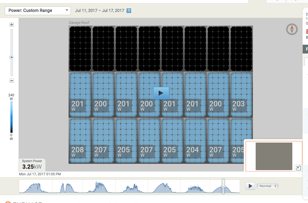Click the blue help question mark icon
308x203 pixels.
pyautogui.click(x=129, y=11)
